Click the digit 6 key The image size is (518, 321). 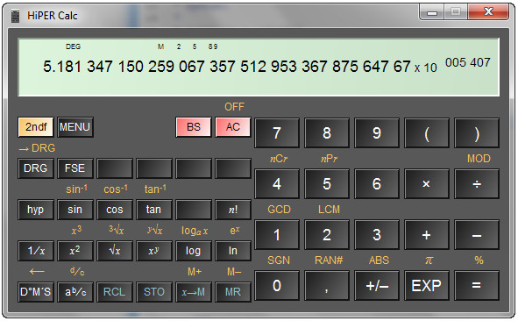pos(377,184)
